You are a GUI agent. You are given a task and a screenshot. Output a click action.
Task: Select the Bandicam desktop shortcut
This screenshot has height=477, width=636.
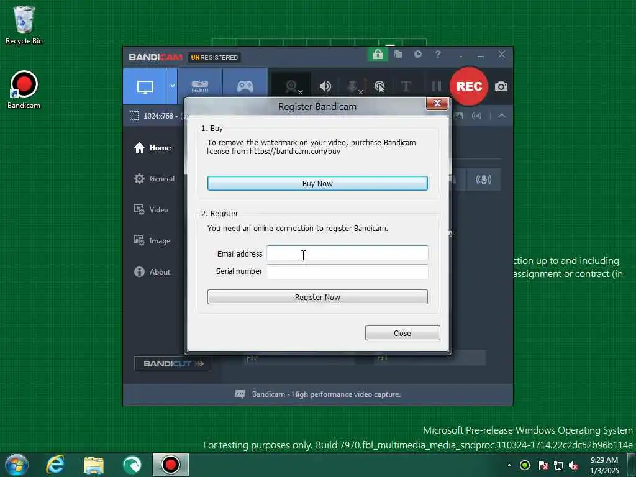[x=24, y=90]
